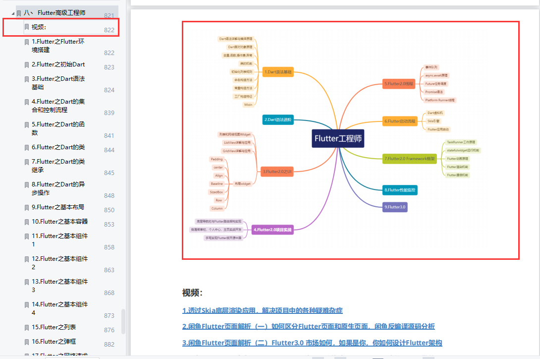The height and width of the screenshot is (359, 540).
Task: Open bookmark 16.Flutter之弹框
Action: click(x=54, y=342)
